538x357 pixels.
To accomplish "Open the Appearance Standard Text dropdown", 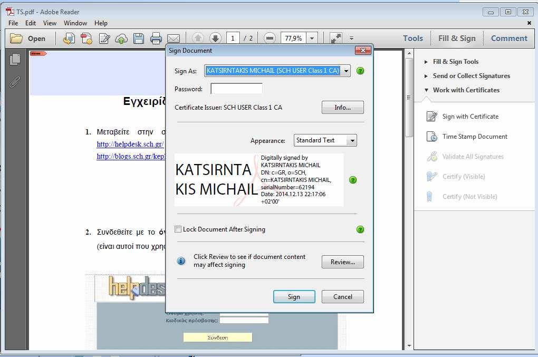I will 352,141.
